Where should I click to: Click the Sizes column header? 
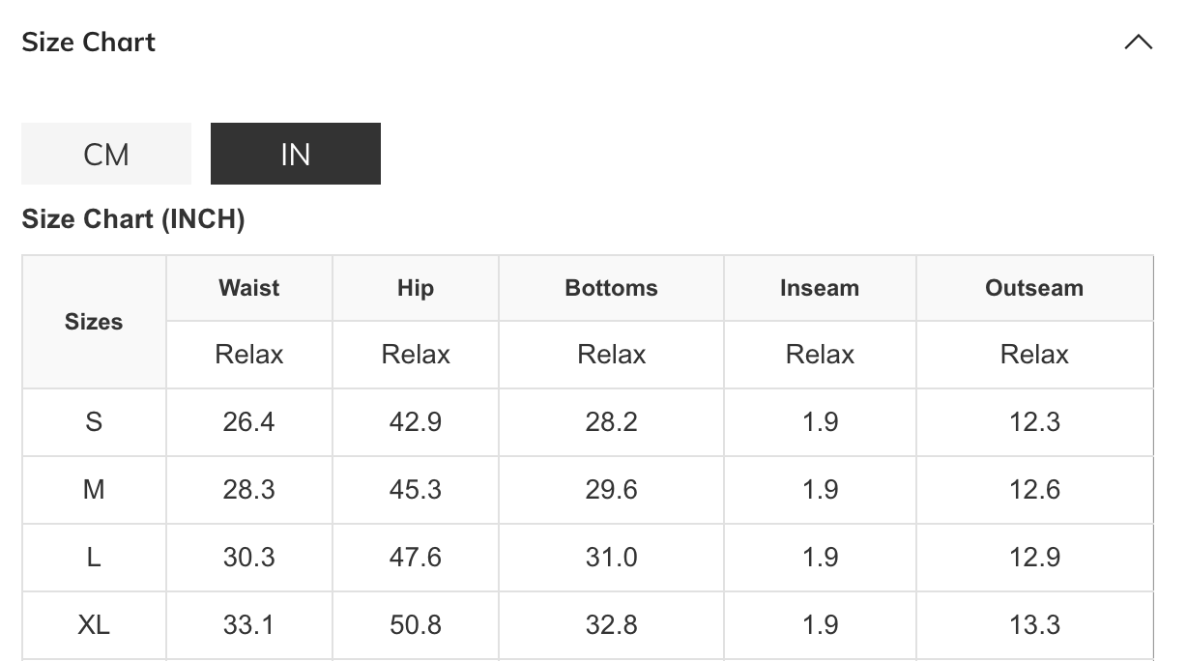pos(94,322)
